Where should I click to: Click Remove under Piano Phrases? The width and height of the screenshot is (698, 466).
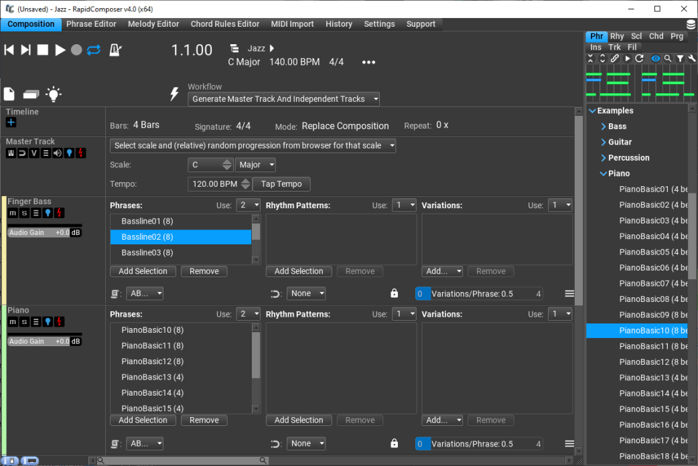204,420
